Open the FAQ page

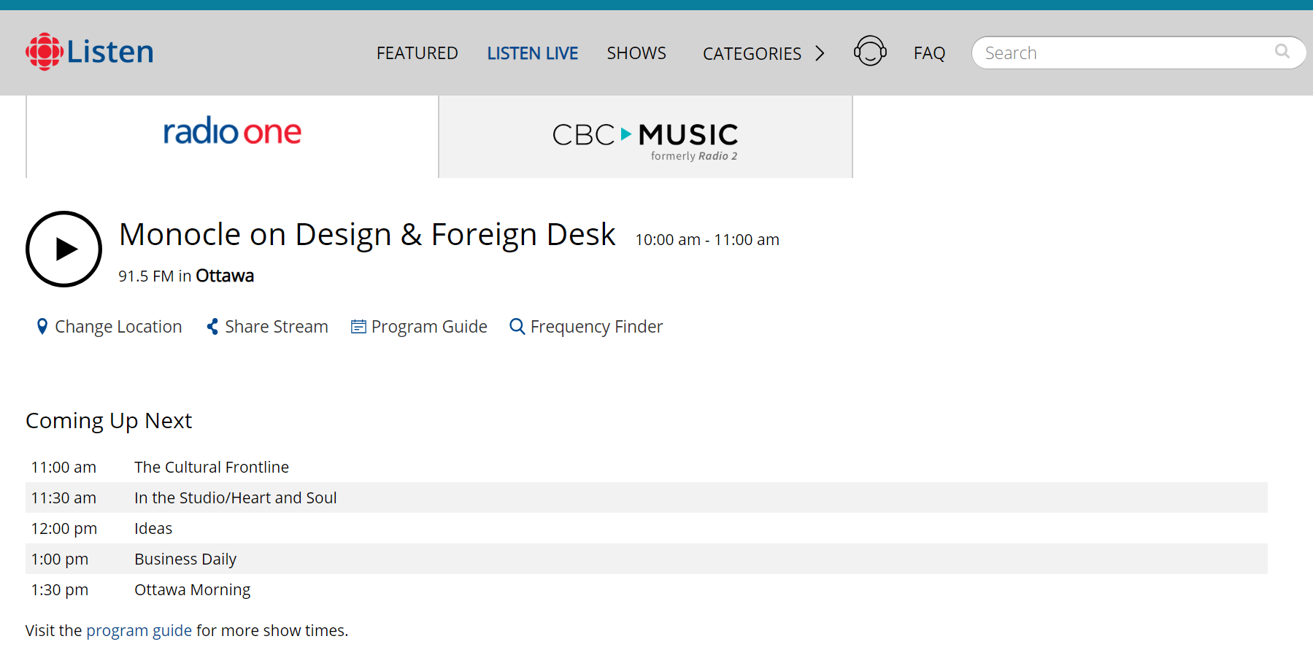929,53
